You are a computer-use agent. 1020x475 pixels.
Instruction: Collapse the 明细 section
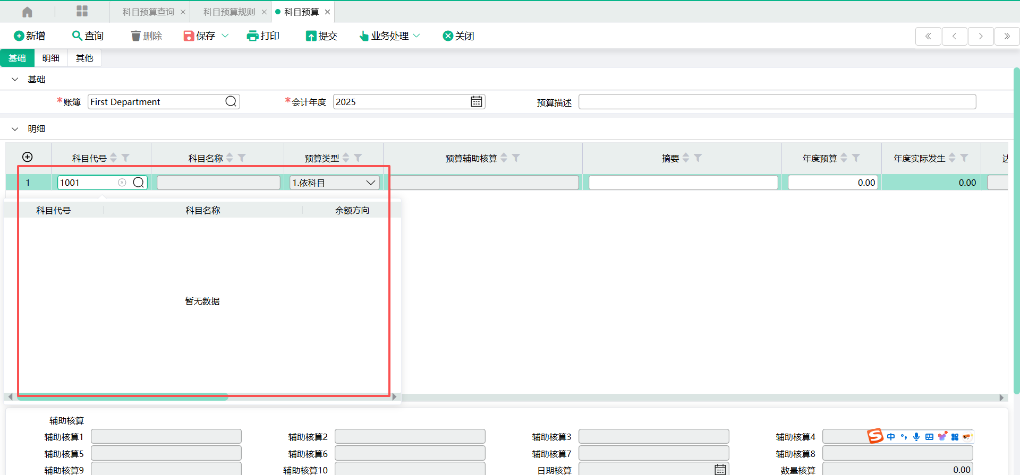coord(15,128)
